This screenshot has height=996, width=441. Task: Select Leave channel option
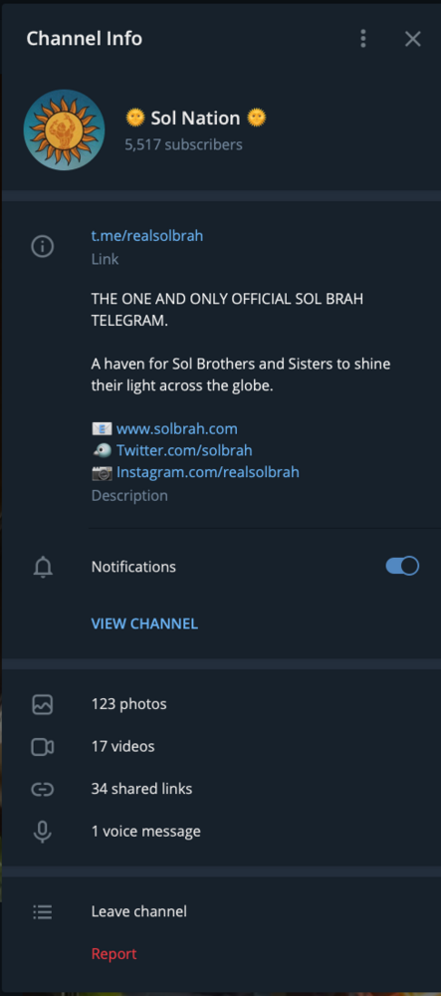click(221, 911)
